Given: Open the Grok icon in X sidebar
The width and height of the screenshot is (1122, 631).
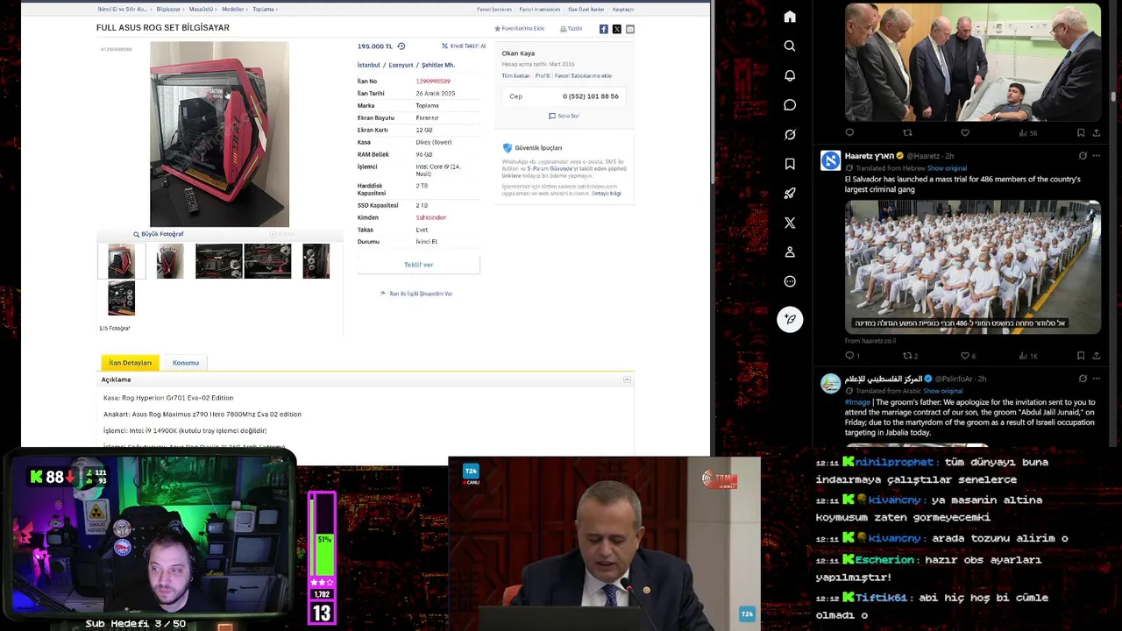Looking at the screenshot, I should [x=790, y=134].
